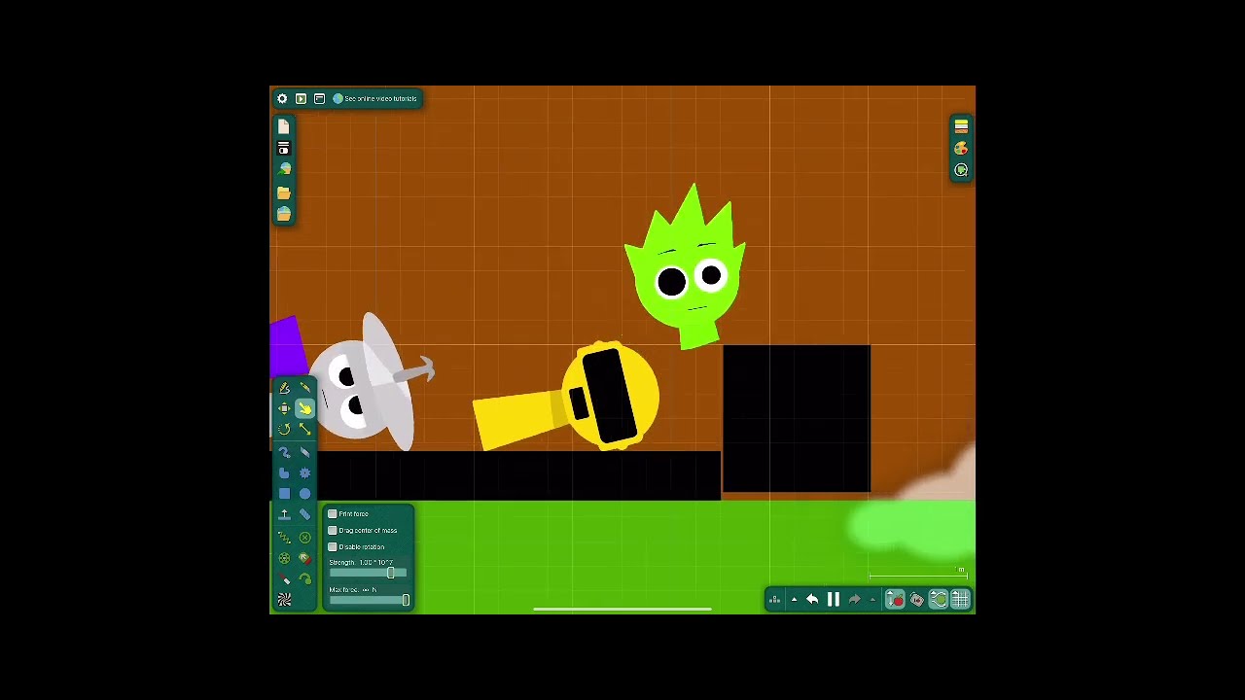Open the materials stack icon at right
This screenshot has height=700, width=1245.
point(961,126)
